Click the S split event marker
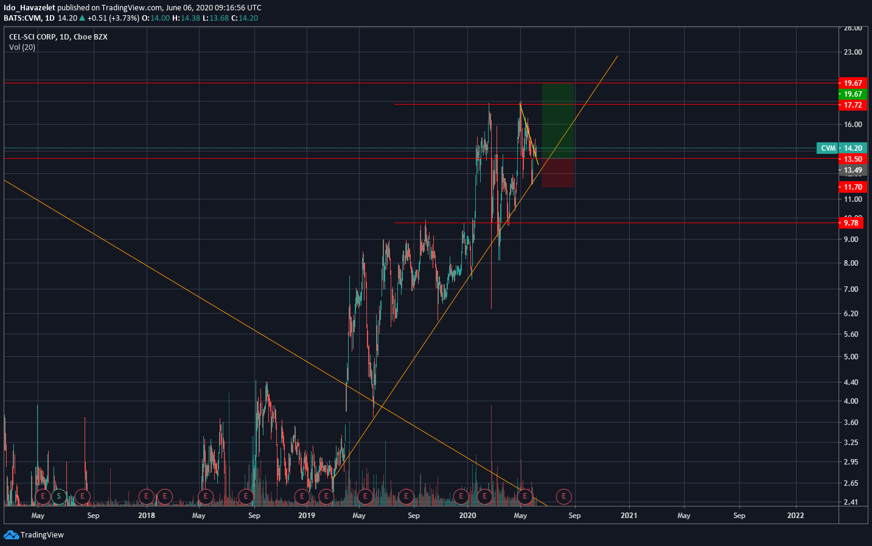This screenshot has height=546, width=872. coord(58,496)
